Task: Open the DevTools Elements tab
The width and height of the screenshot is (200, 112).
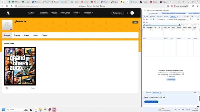Action: 152,16
